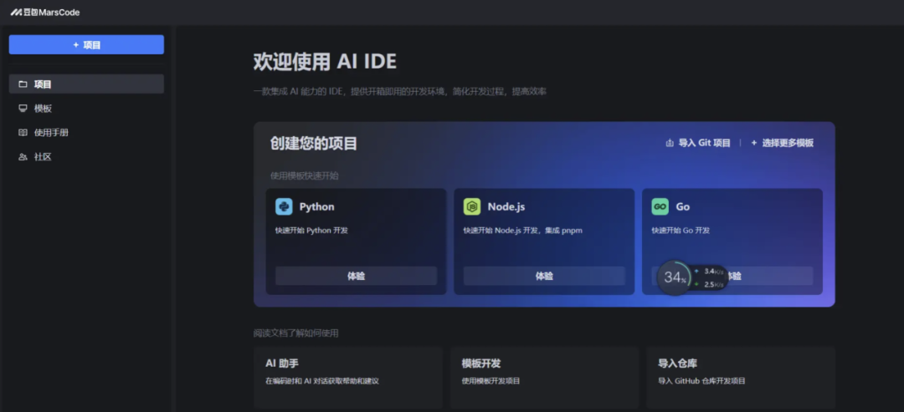Viewport: 904px width, 412px height.
Task: Click the text 使用模板快速开始
Action: 305,175
